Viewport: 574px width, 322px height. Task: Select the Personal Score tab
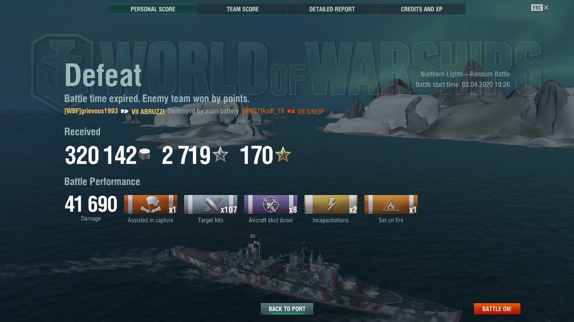tap(153, 9)
